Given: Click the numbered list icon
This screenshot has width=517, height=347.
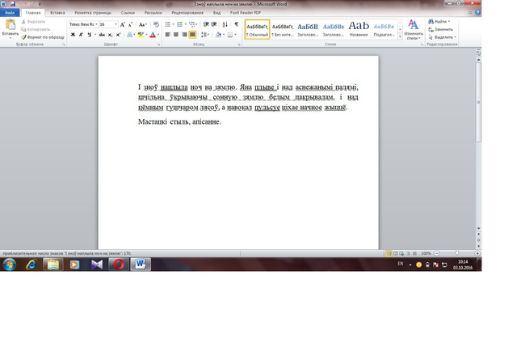Looking at the screenshot, I should coord(179,24).
